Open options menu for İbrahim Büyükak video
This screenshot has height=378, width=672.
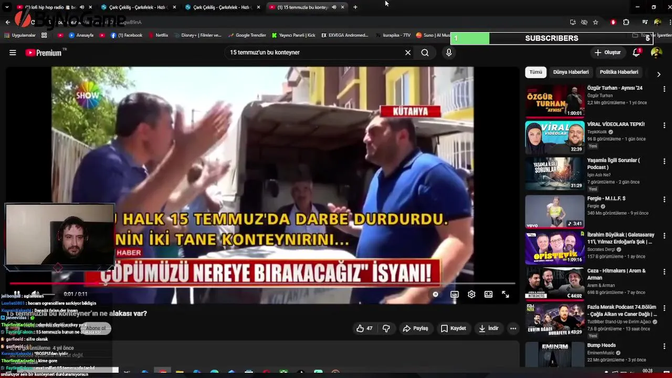[664, 236]
